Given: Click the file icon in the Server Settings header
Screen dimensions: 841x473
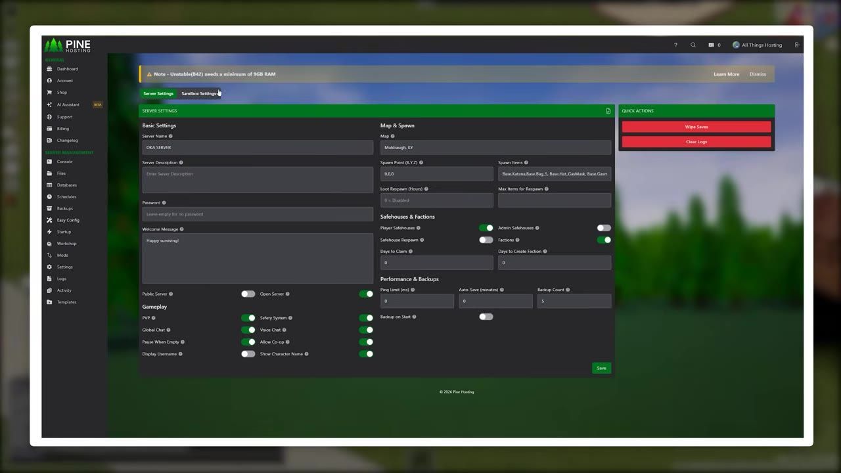Looking at the screenshot, I should [x=608, y=111].
